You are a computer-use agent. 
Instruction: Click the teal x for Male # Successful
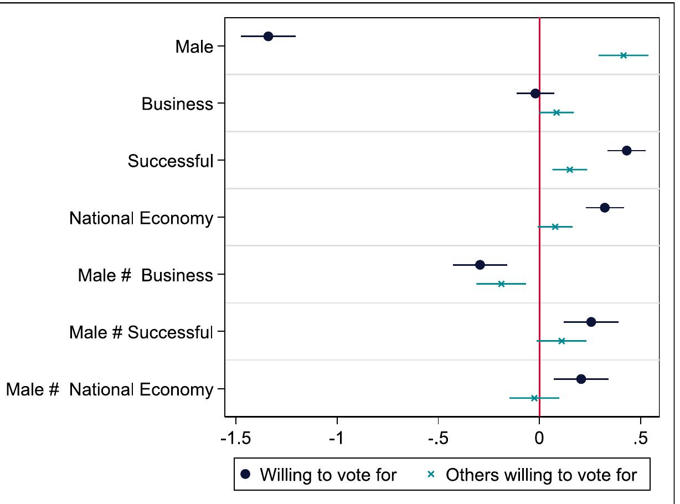click(x=561, y=341)
